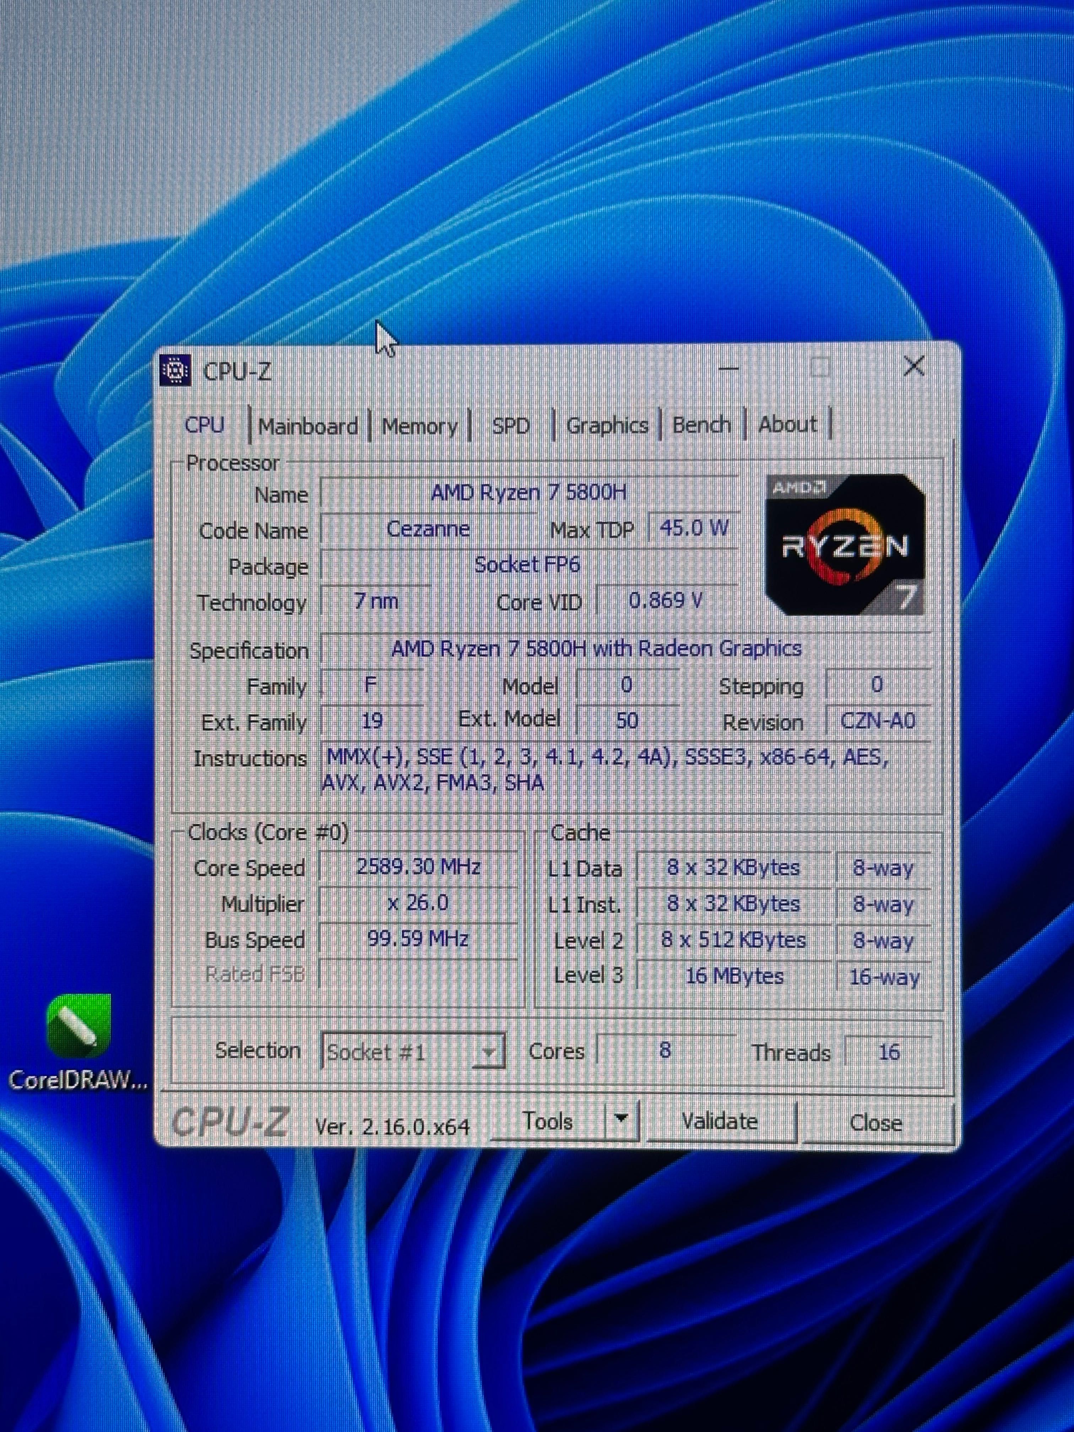Screen dimensions: 1074x1432
Task: Open the Socket #1 selection dropdown
Action: point(413,1052)
